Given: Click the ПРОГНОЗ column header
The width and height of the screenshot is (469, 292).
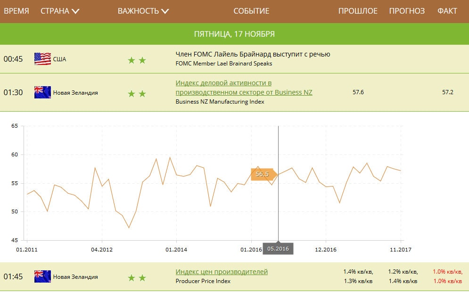Looking at the screenshot, I should click(407, 11).
